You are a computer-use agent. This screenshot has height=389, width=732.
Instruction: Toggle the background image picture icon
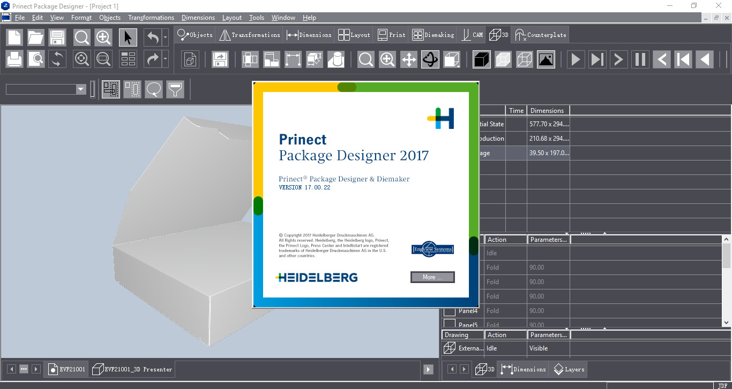tap(546, 59)
